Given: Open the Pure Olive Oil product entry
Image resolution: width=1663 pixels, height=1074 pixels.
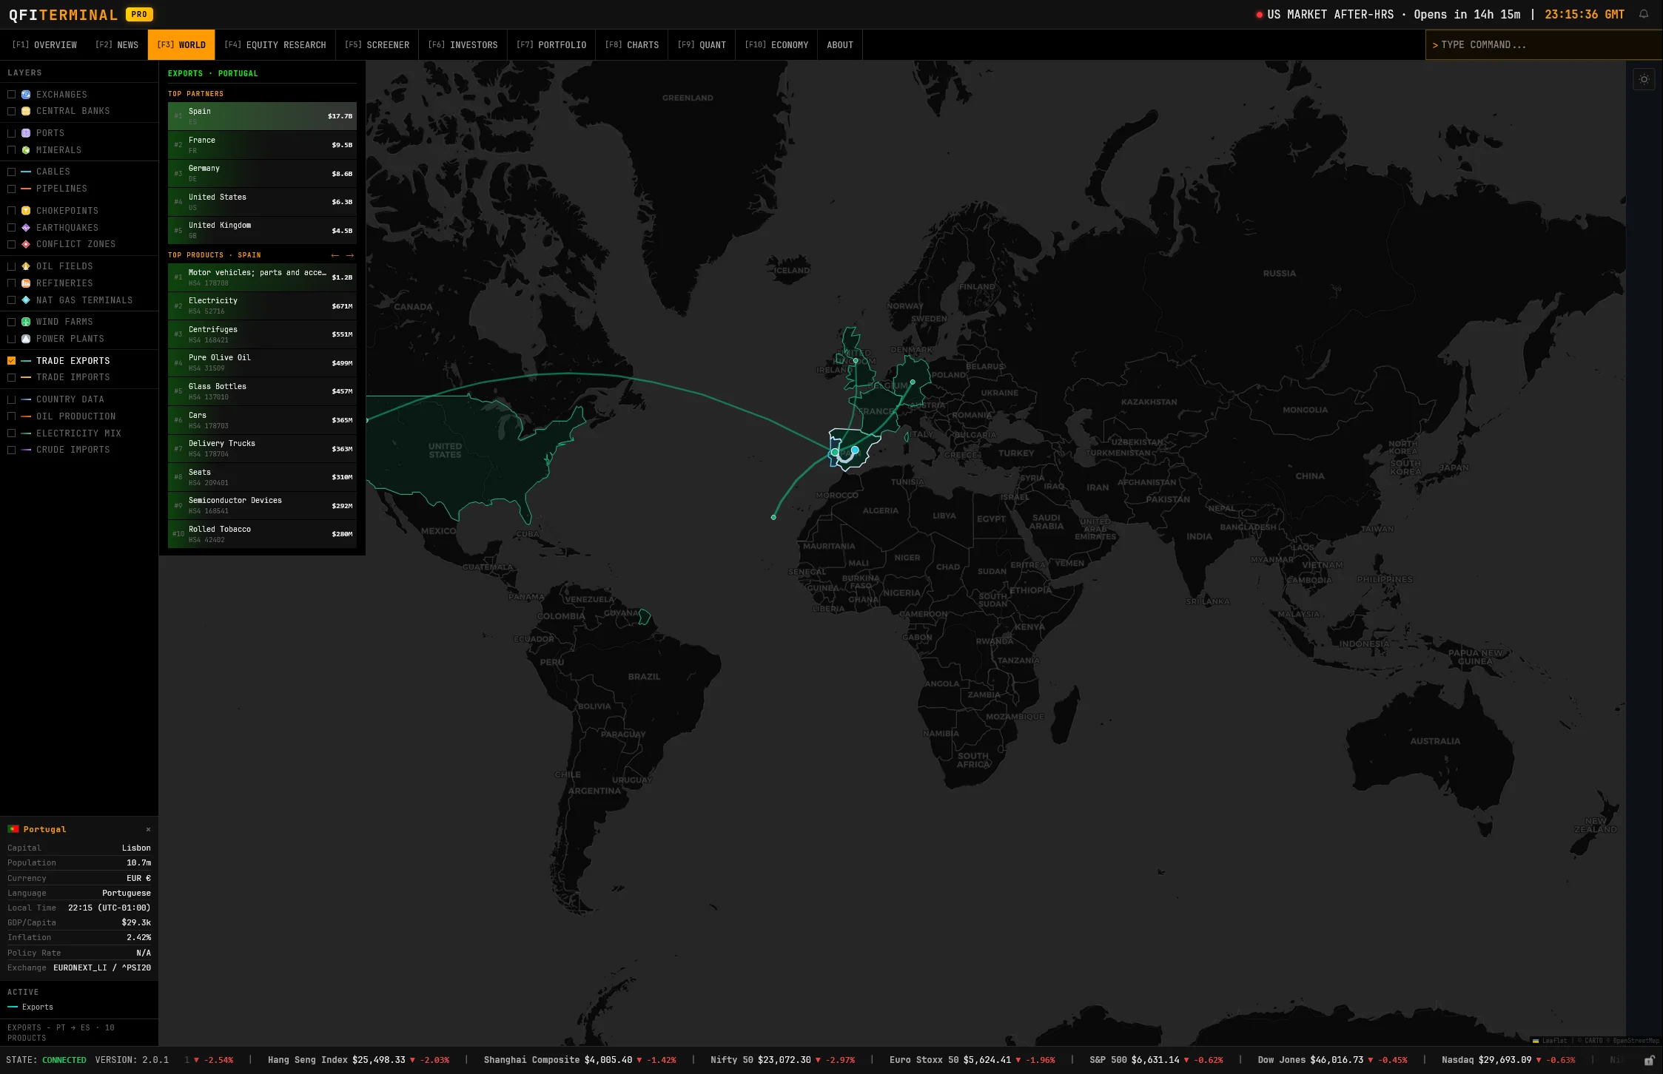Looking at the screenshot, I should click(x=261, y=362).
